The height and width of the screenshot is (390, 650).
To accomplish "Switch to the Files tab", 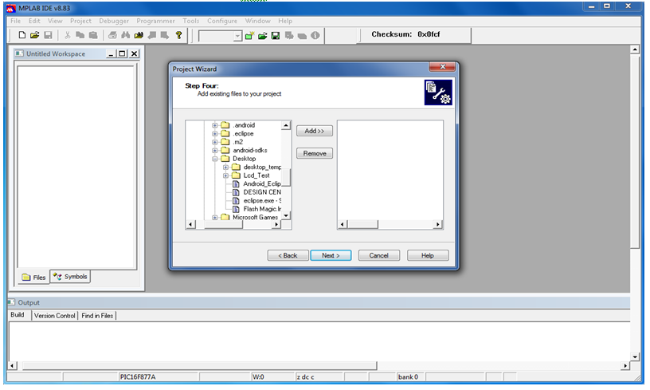I will click(x=33, y=278).
